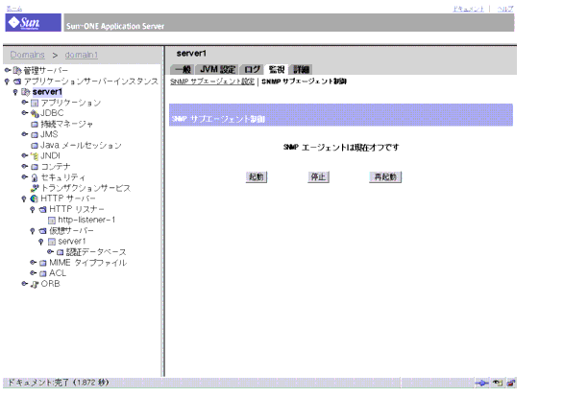
Task: Collapse the server1 instance node
Action: tap(15, 92)
